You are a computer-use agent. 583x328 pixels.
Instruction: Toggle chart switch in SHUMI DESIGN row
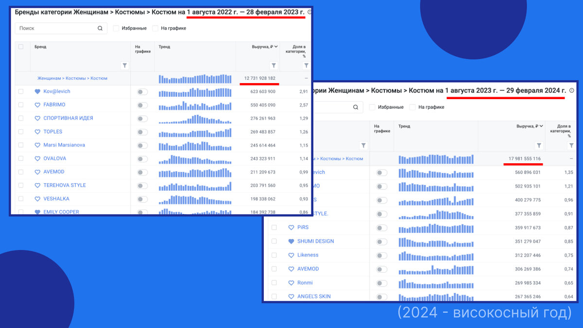coord(382,242)
